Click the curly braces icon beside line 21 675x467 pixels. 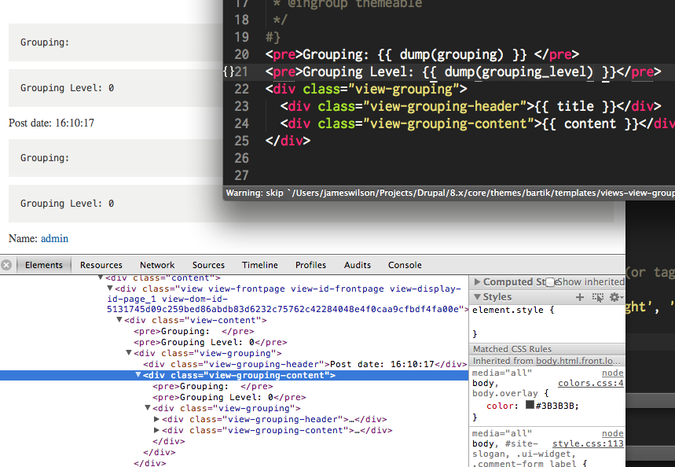228,72
